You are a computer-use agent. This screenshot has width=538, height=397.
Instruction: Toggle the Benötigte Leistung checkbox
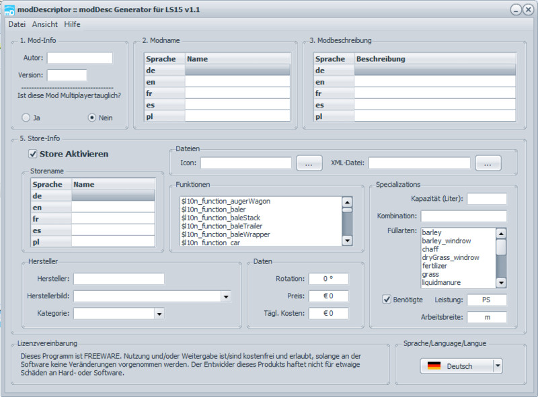click(387, 300)
